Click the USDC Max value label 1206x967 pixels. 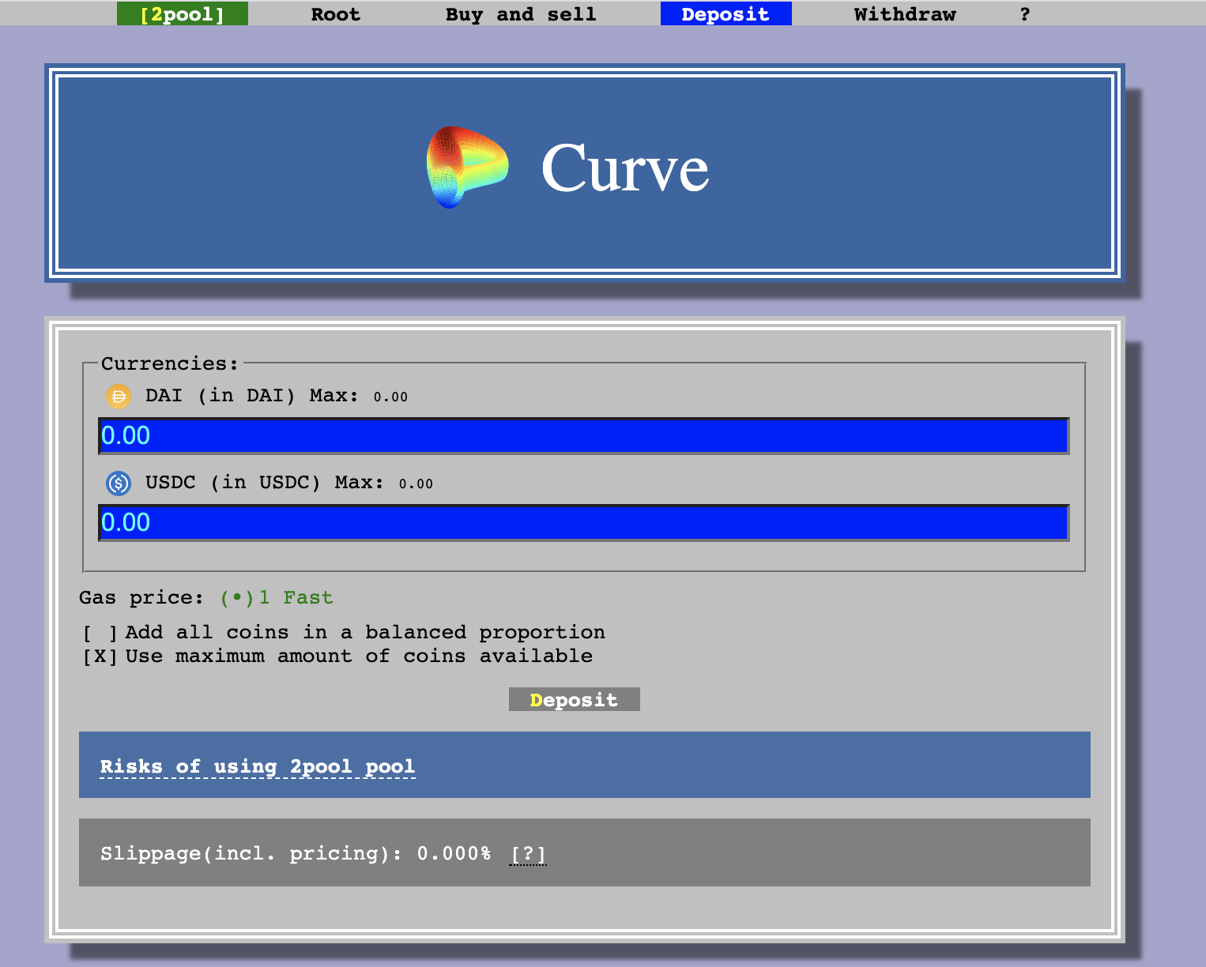[416, 483]
